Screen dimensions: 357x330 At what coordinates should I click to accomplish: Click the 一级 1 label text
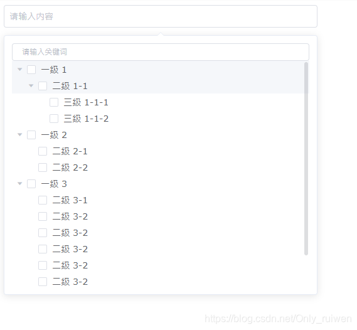(x=54, y=70)
